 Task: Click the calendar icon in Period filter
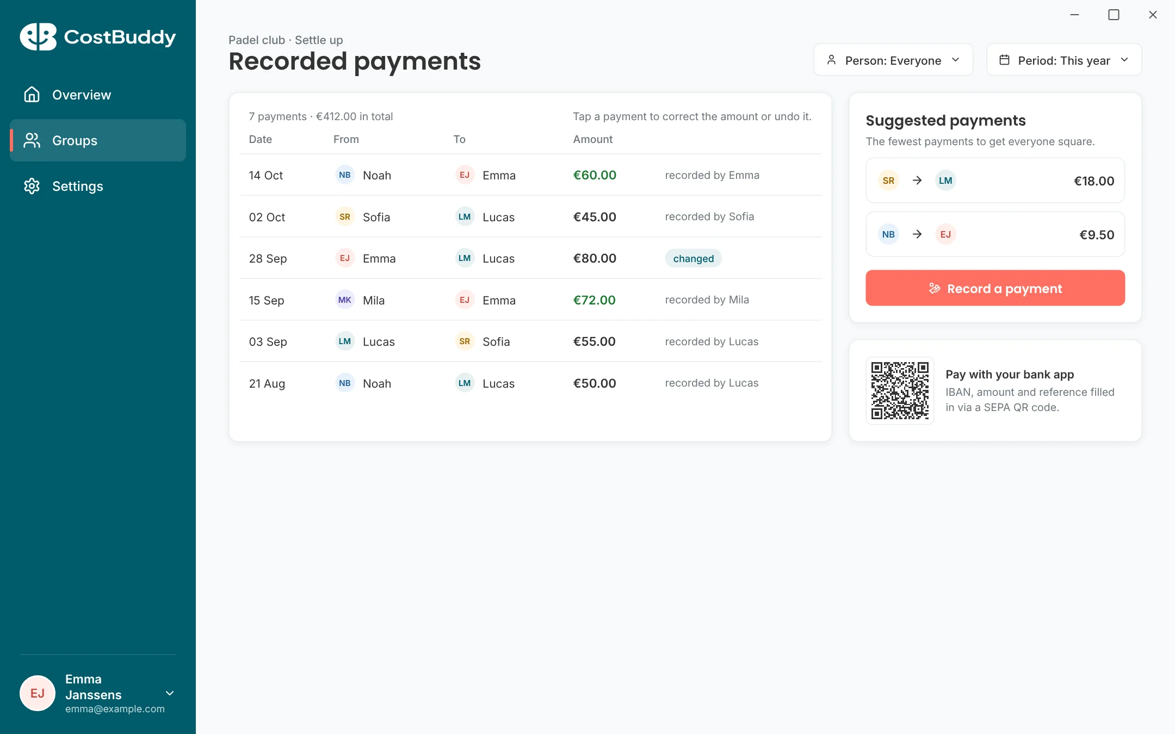(x=1004, y=60)
